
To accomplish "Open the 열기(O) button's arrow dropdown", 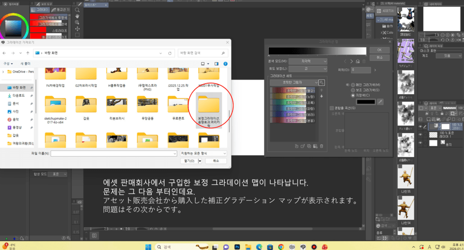I will coord(200,161).
